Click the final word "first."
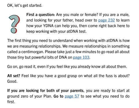The height and width of the screenshot is (108, 139). click(x=11, y=102)
